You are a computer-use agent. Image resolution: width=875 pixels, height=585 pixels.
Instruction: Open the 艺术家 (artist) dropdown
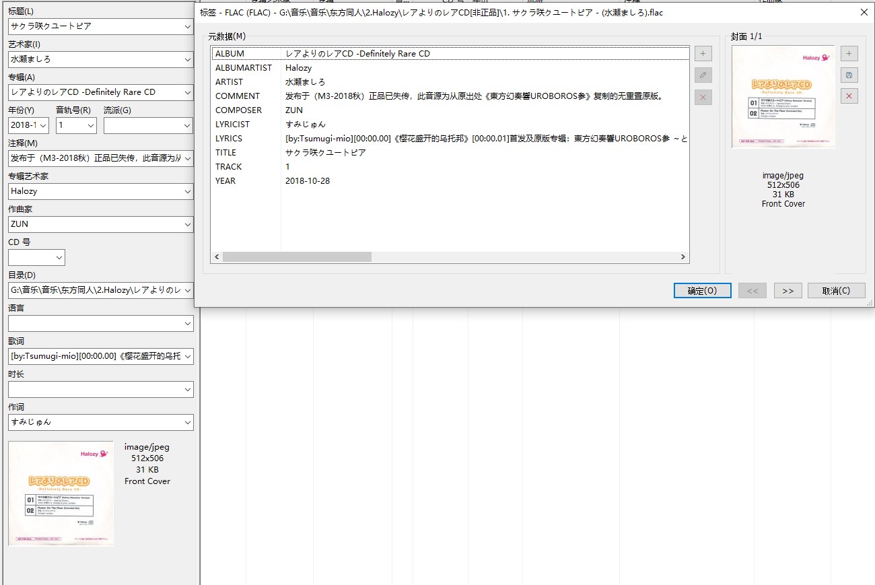point(187,59)
